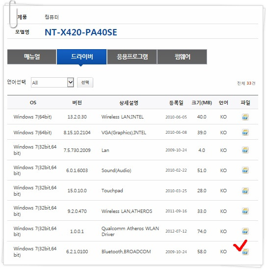Viewport: 266px width, 270px height.
Task: Download the Wireless LAN,ATHEROS driver file
Action: click(245, 211)
